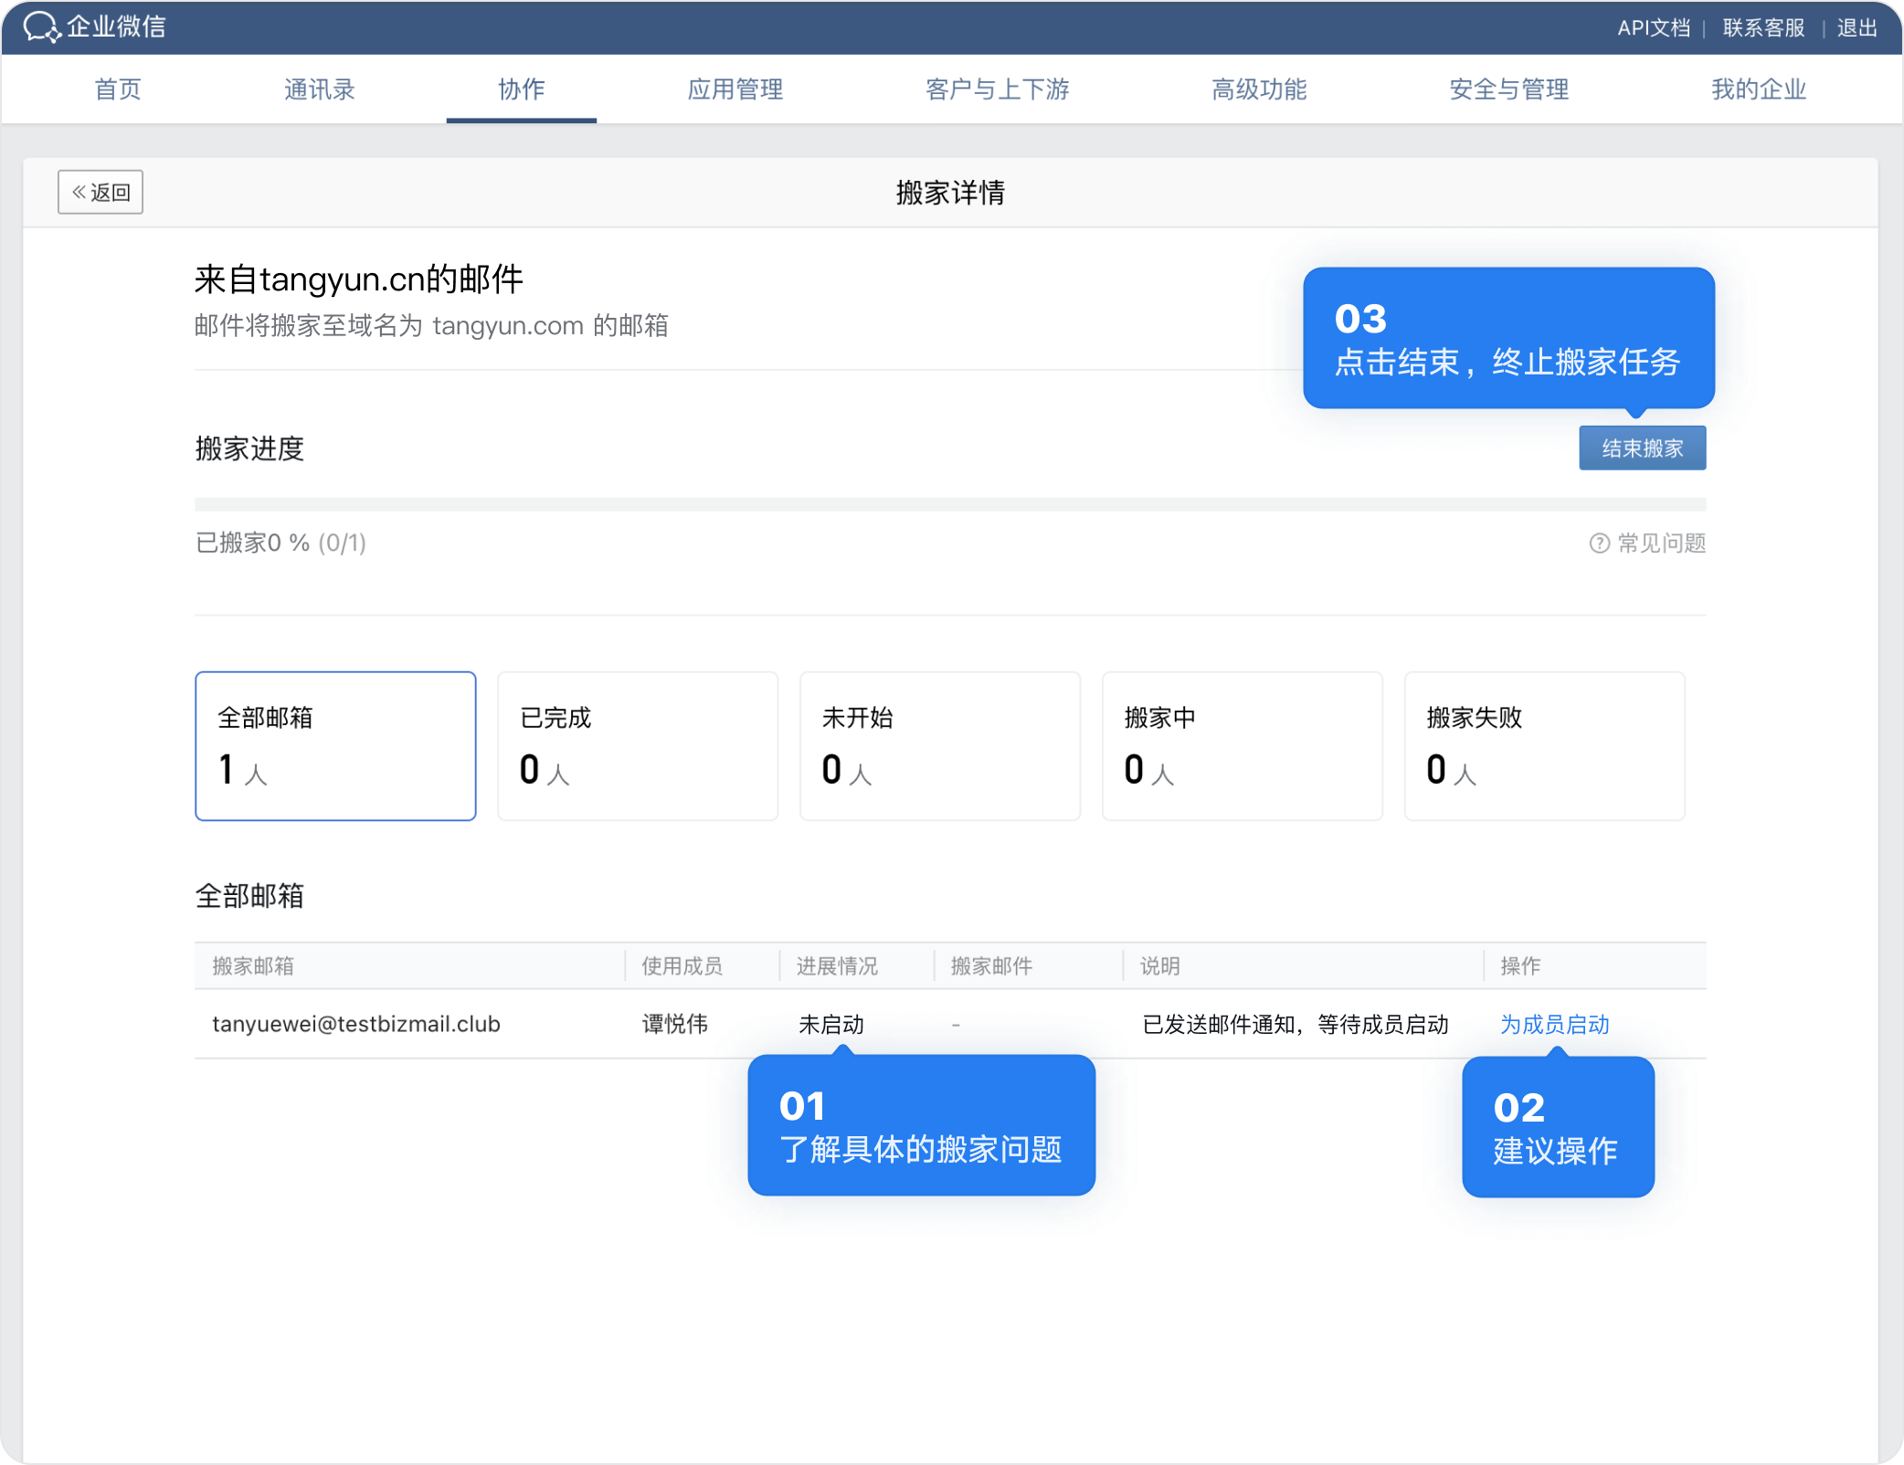The width and height of the screenshot is (1904, 1465).
Task: Click the 结束搬家 button
Action: [1642, 448]
